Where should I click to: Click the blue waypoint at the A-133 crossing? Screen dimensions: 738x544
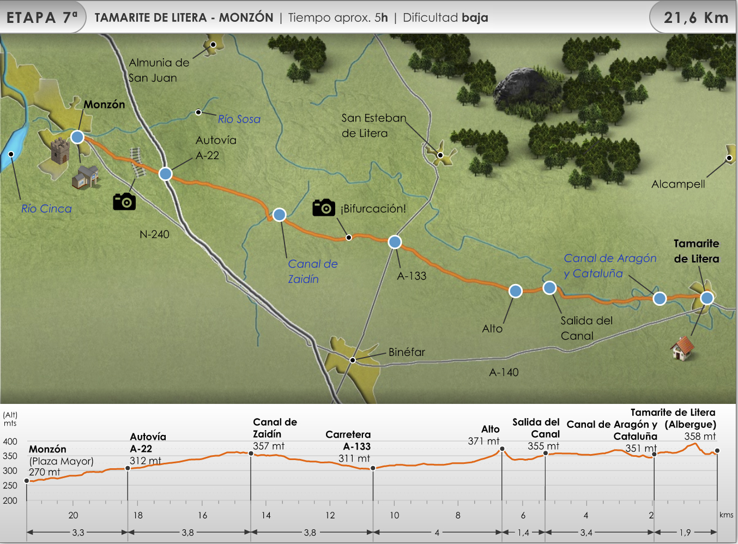tap(395, 242)
